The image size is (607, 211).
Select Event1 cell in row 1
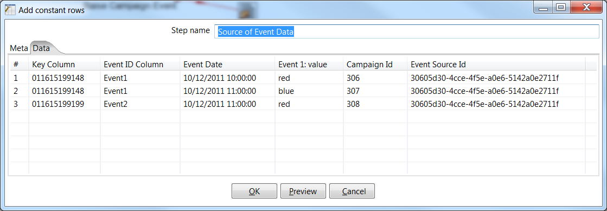(x=140, y=78)
